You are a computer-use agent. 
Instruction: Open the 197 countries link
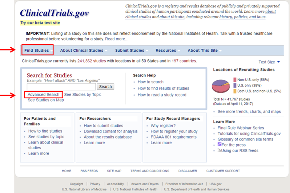point(184,61)
